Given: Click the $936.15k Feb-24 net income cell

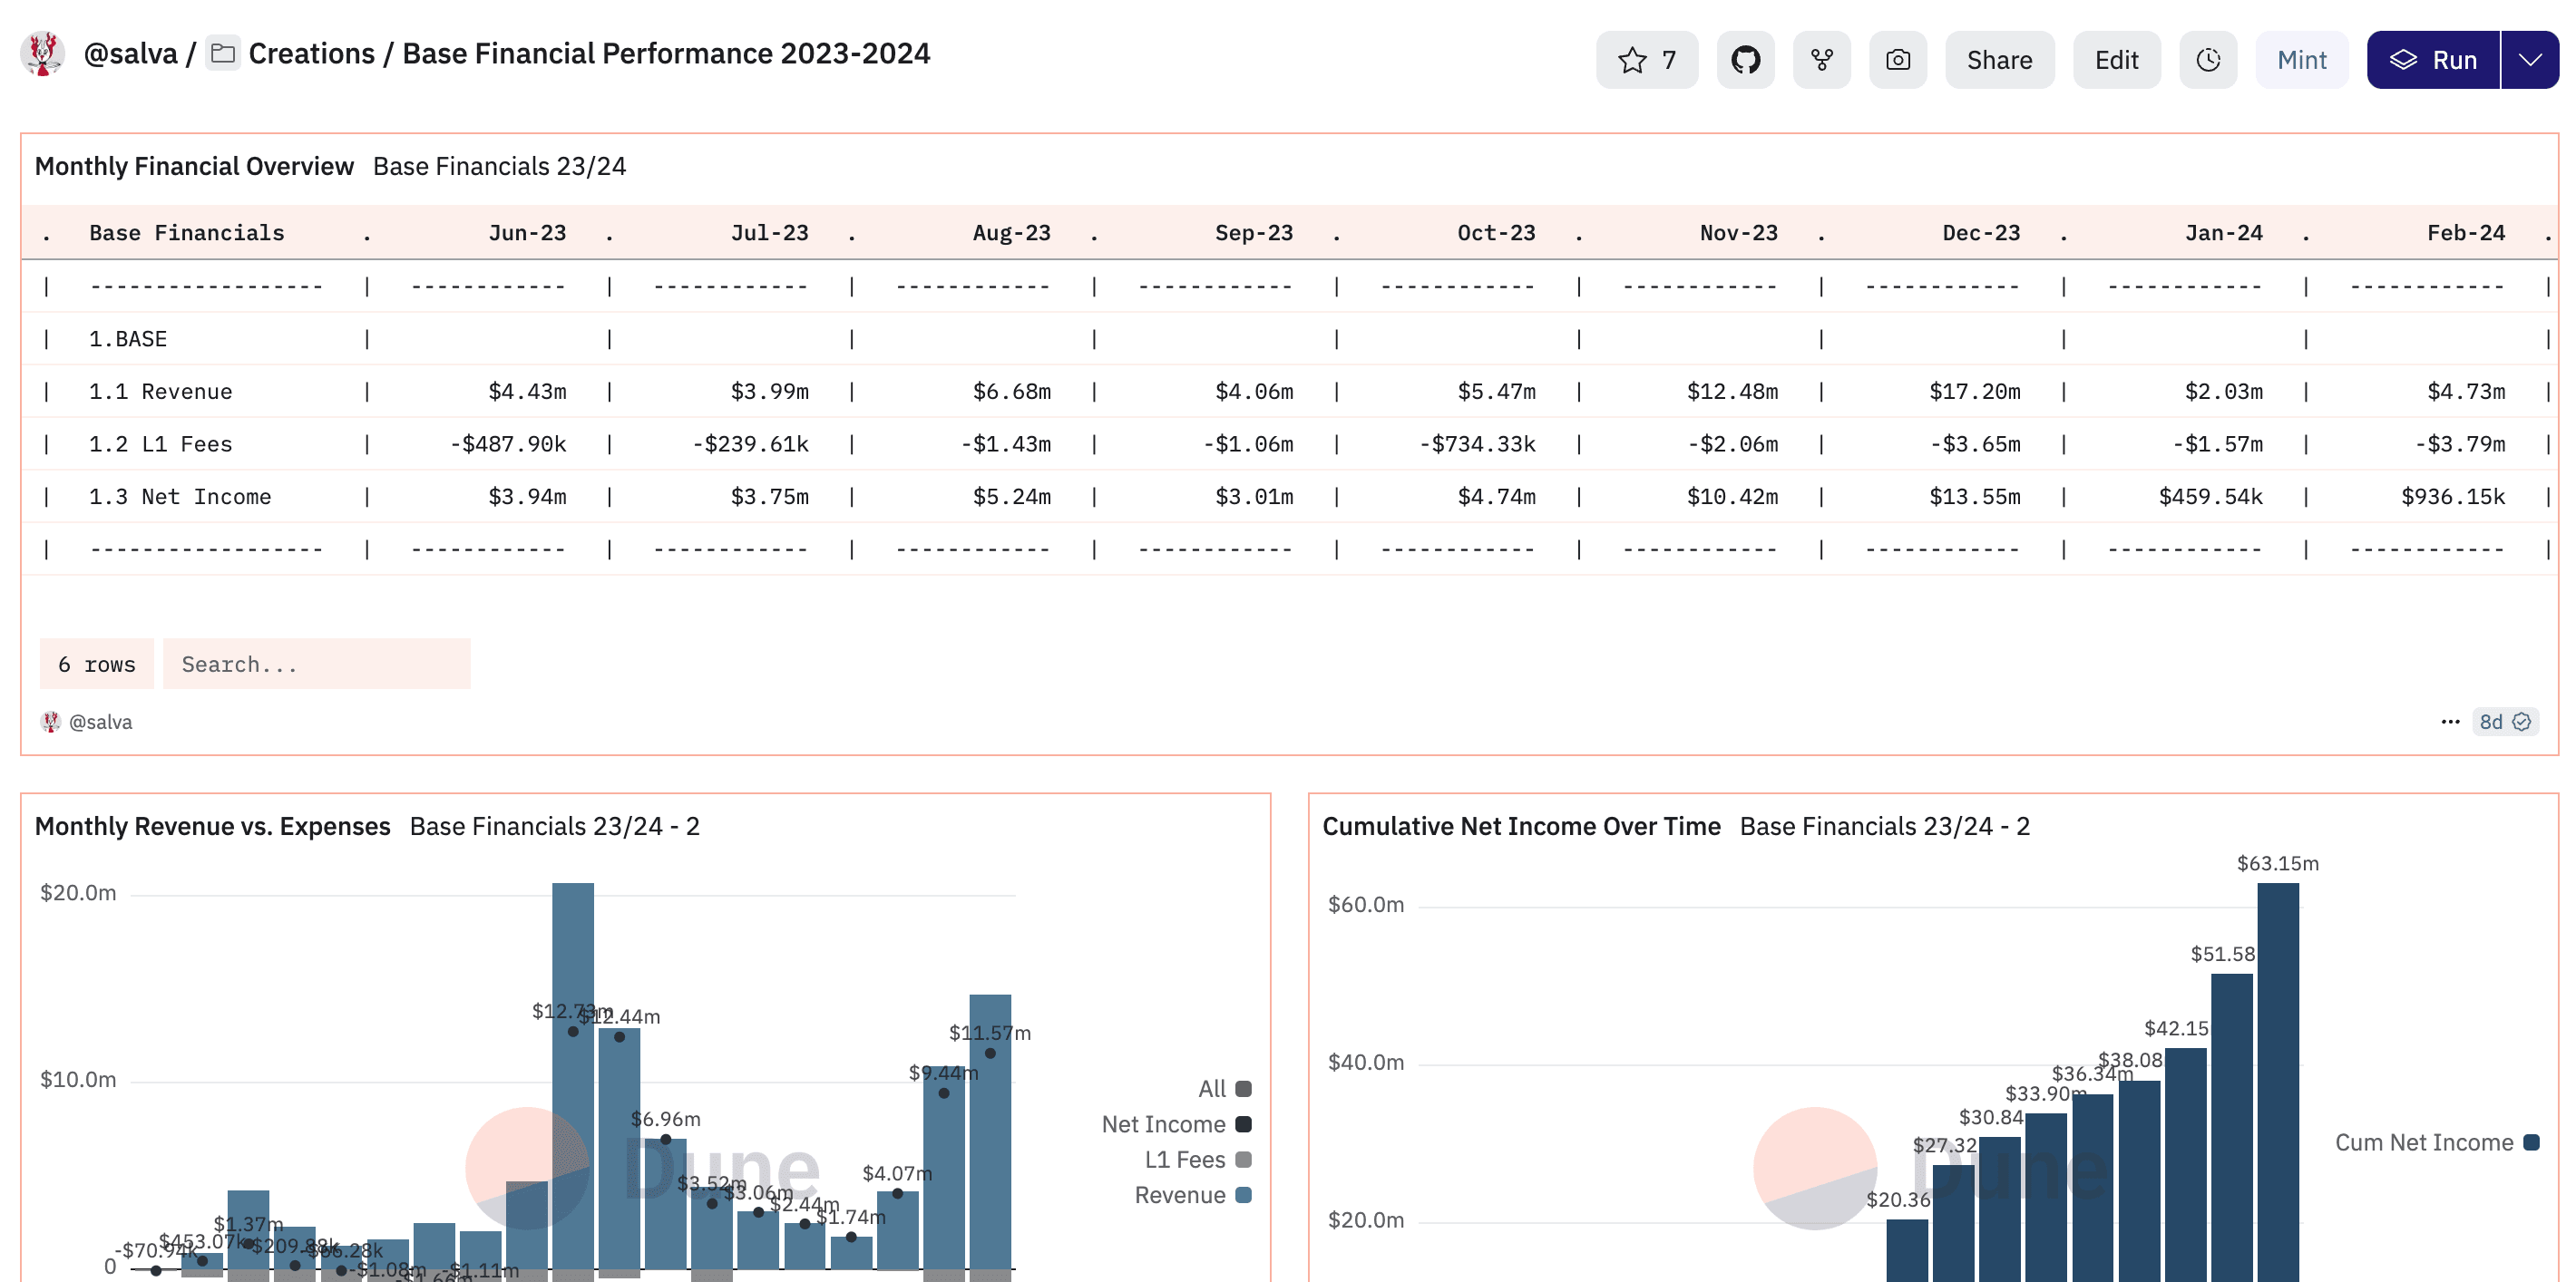Looking at the screenshot, I should click(2453, 497).
